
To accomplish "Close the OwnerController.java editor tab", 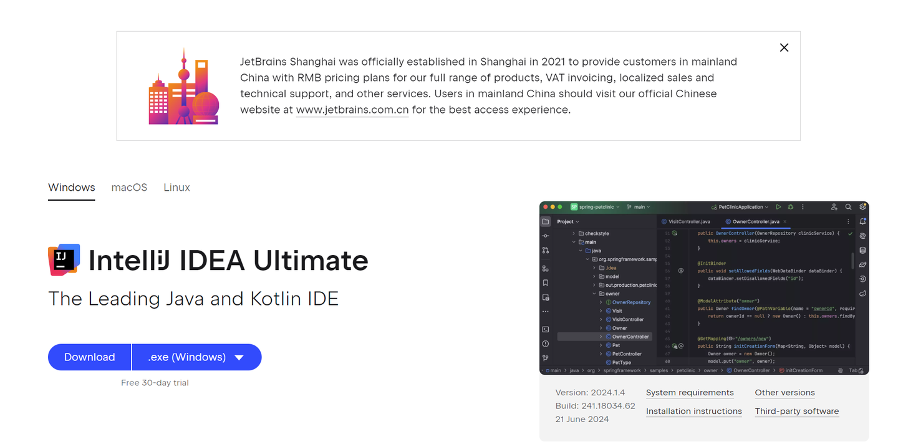I will point(785,221).
